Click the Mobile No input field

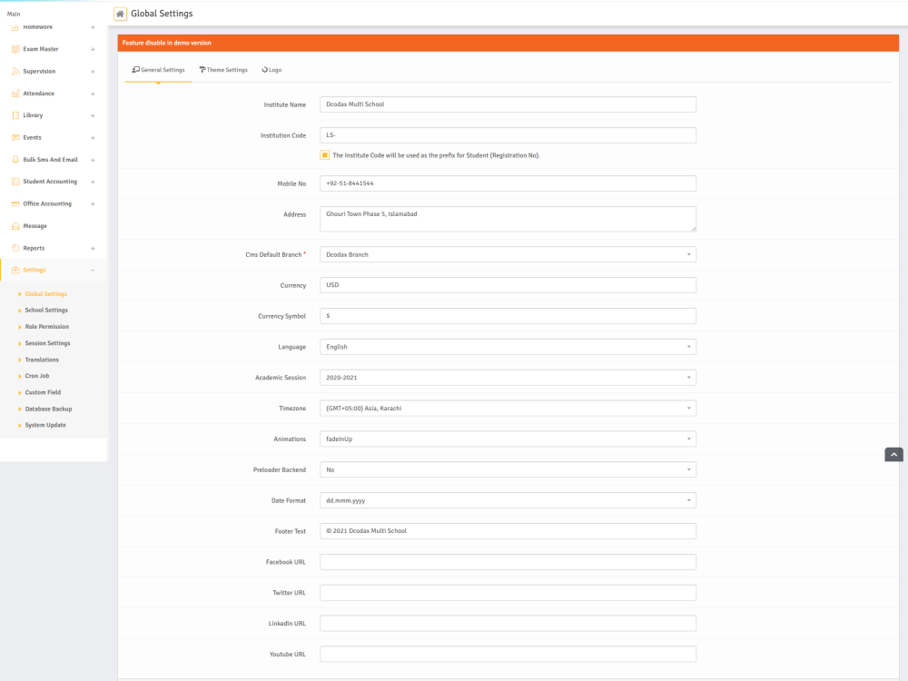[x=508, y=183]
